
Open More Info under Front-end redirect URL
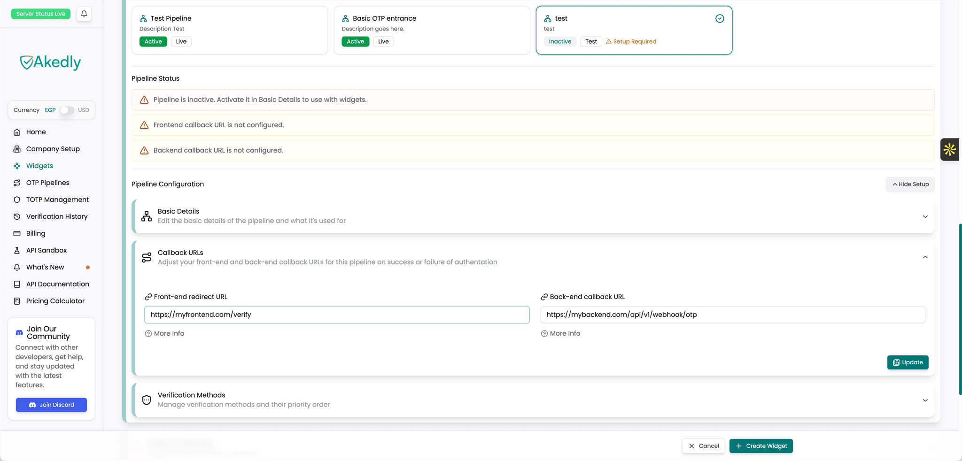pyautogui.click(x=164, y=333)
